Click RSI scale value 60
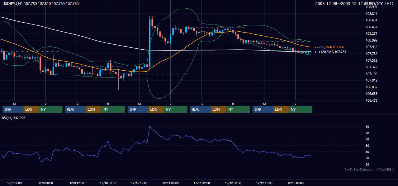 pos(367,139)
